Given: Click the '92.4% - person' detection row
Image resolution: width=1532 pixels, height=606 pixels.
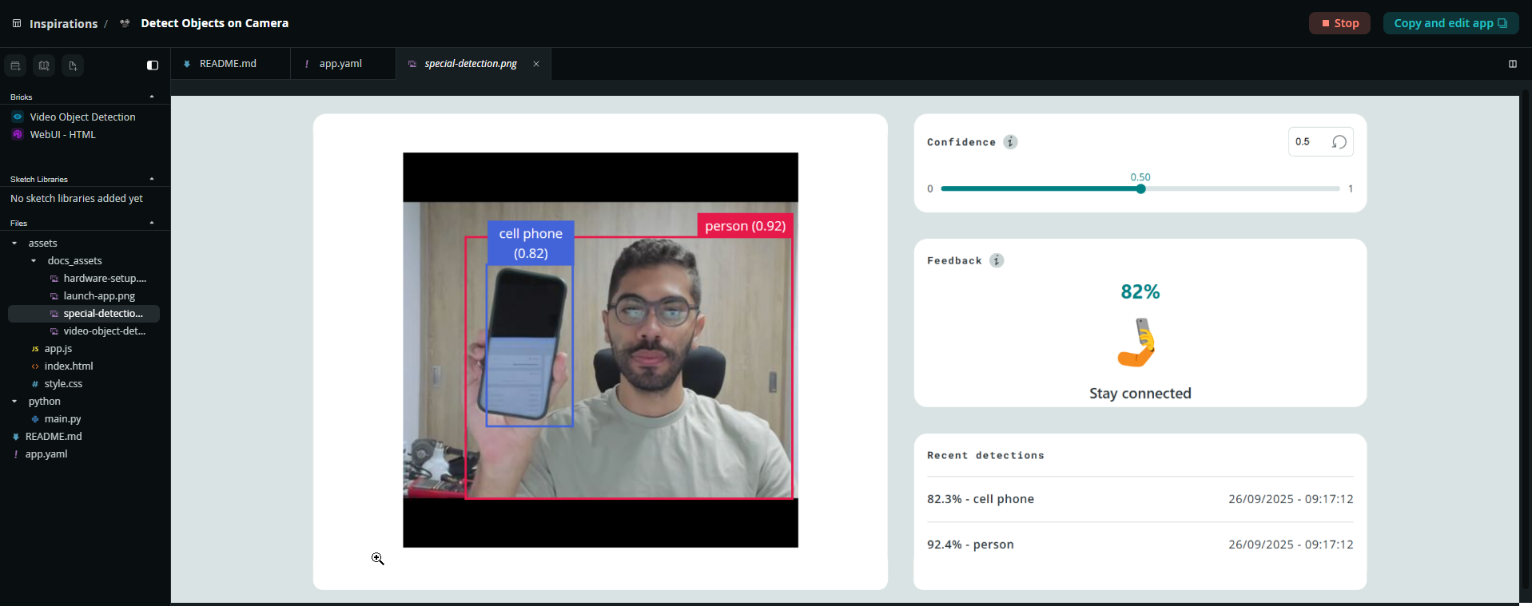Looking at the screenshot, I should [x=1140, y=545].
